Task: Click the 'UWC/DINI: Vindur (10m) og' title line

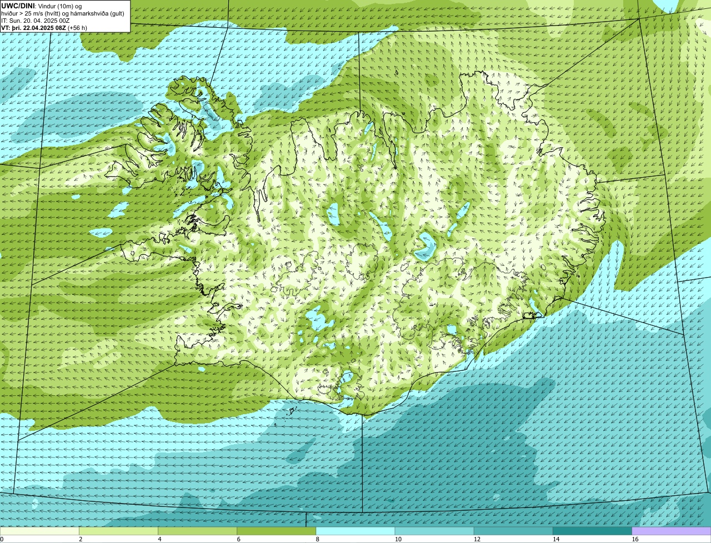Action: (42, 6)
